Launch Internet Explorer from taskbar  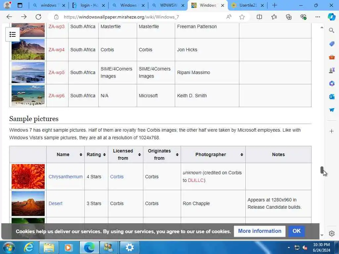pyautogui.click(x=29, y=247)
